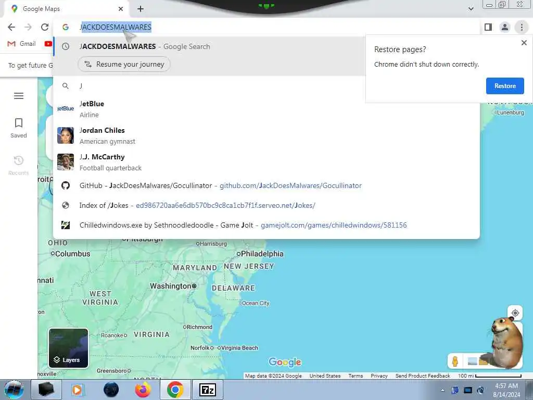Open Firefox from the taskbar
Screen dimensions: 533x400
[143, 390]
